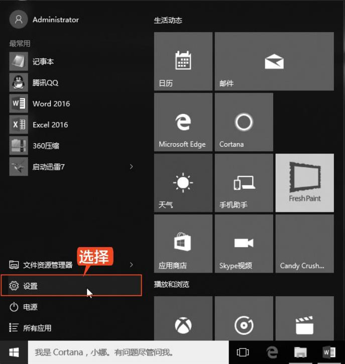Viewport: 345px width, 364px height.
Task: Select 设置 in the Start menu
Action: click(71, 285)
